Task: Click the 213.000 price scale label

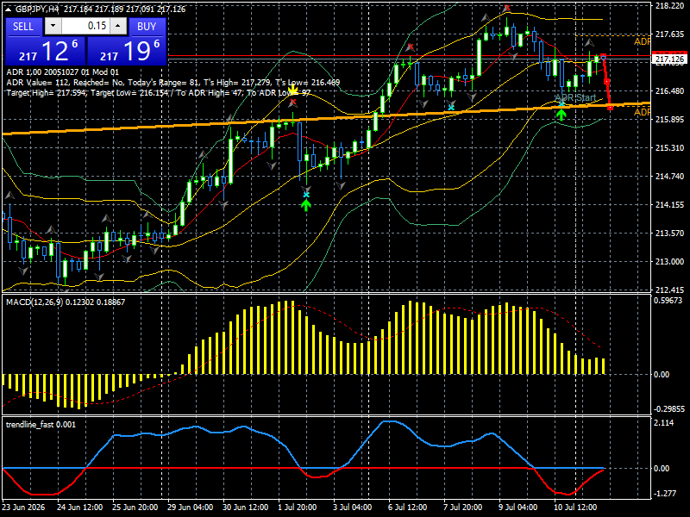Action: (669, 262)
